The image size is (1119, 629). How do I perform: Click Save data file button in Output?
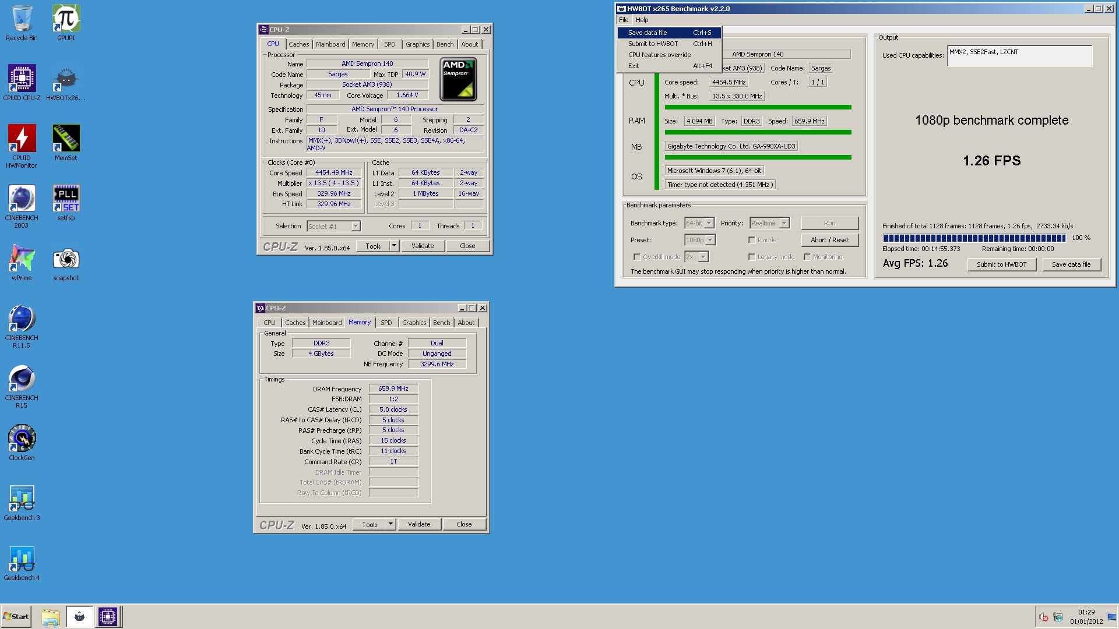click(1071, 264)
